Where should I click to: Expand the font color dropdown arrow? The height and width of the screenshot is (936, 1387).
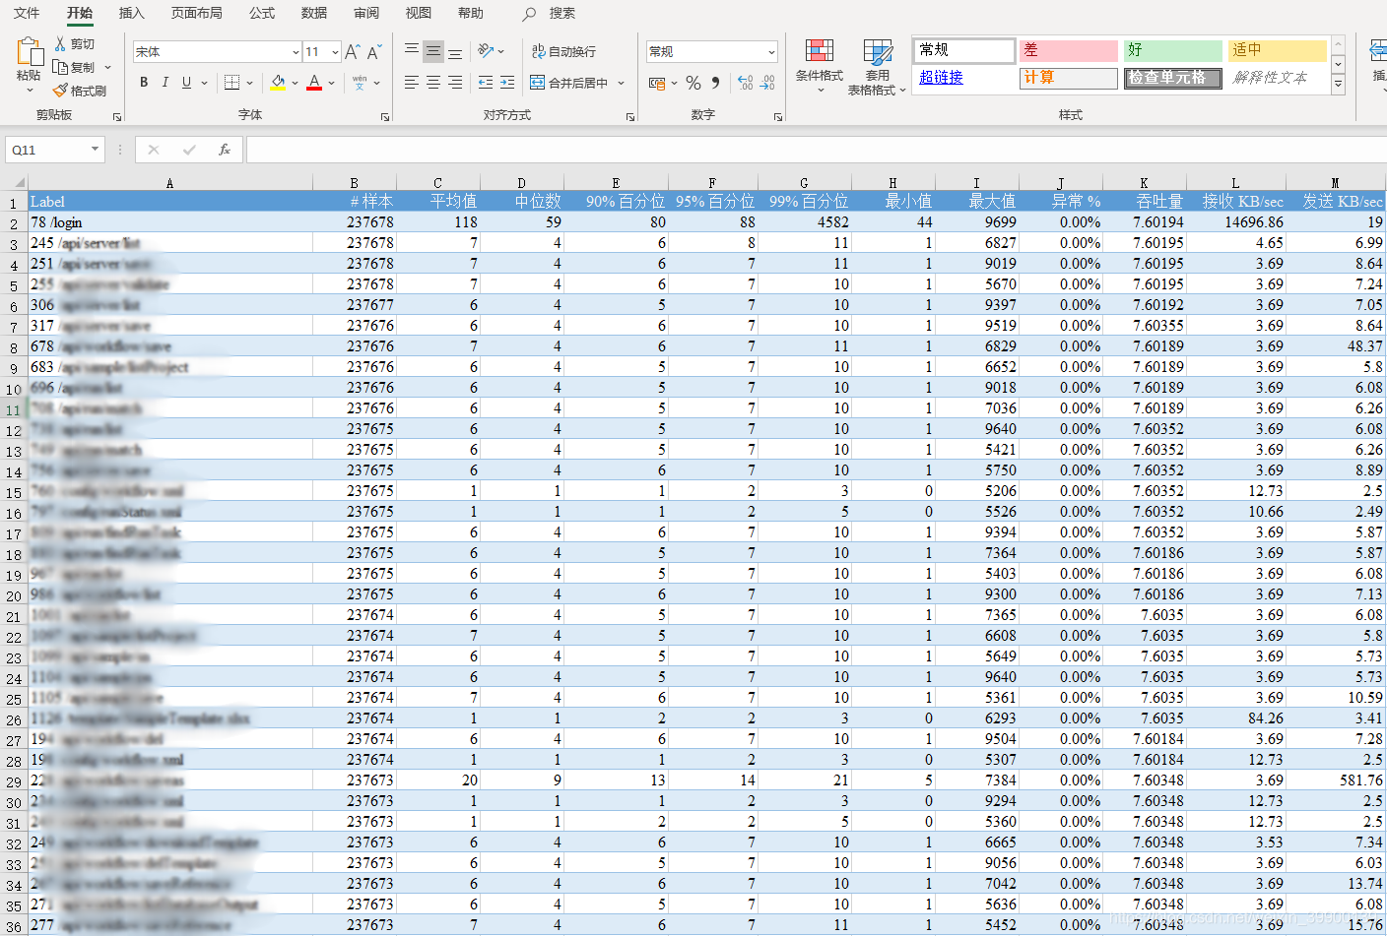pos(332,83)
